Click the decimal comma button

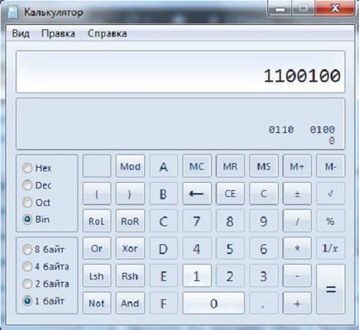(x=264, y=303)
